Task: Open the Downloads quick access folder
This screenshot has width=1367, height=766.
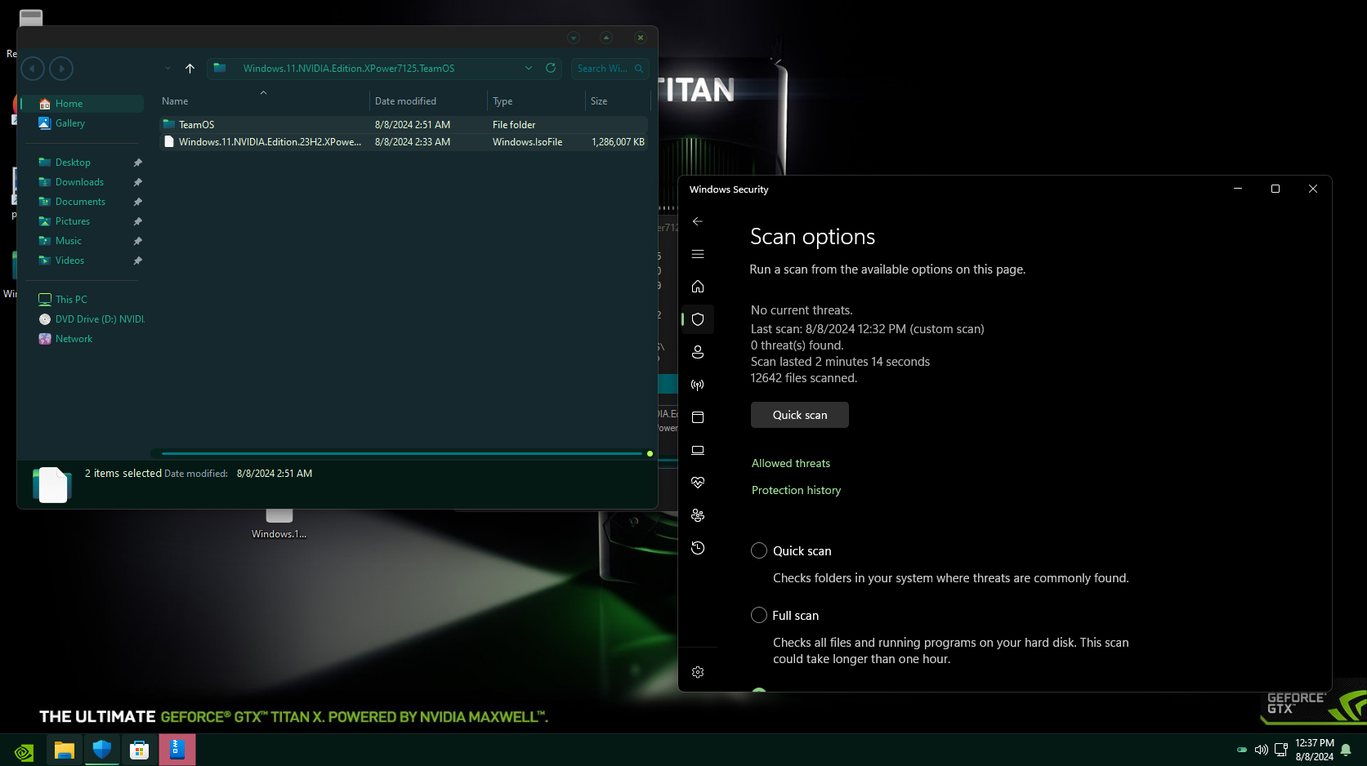Action: coord(79,182)
